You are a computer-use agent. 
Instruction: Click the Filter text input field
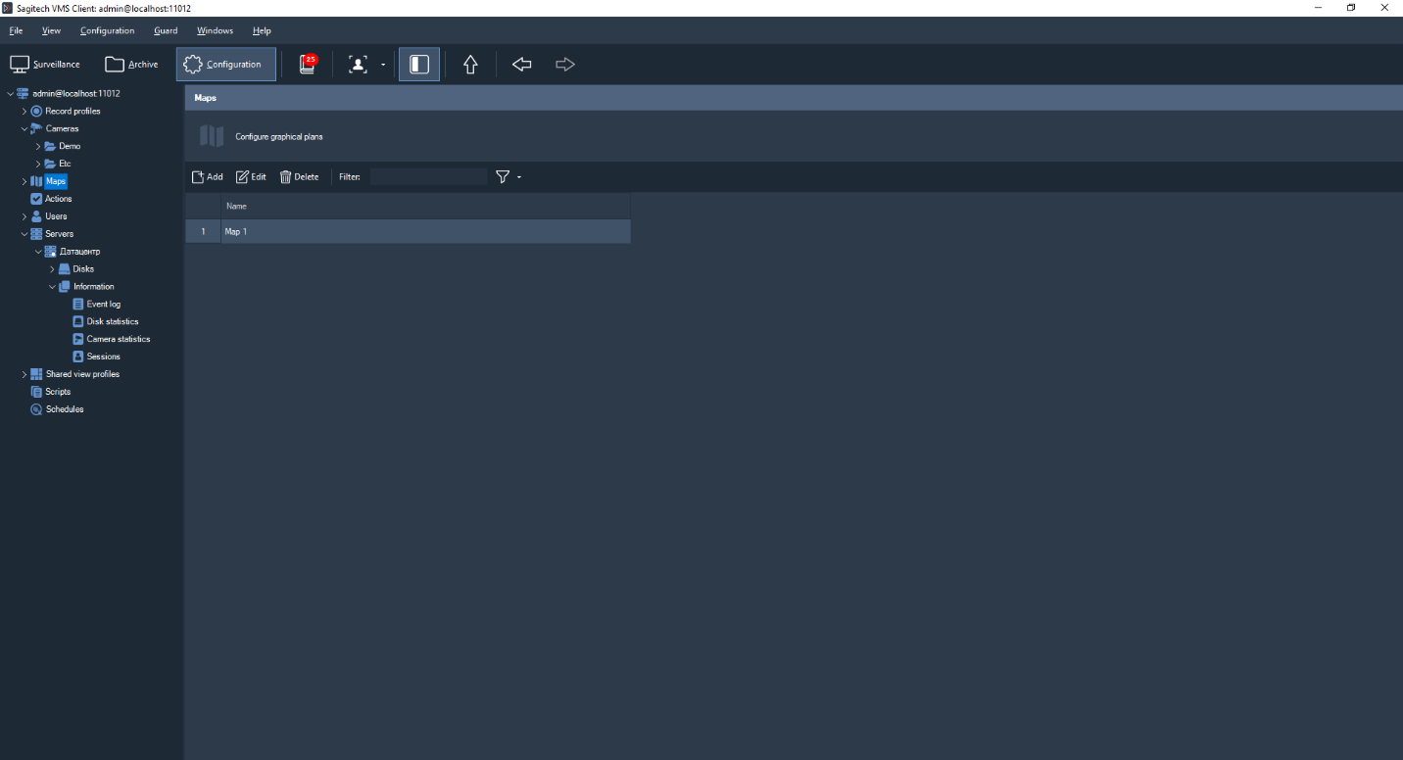tap(428, 177)
